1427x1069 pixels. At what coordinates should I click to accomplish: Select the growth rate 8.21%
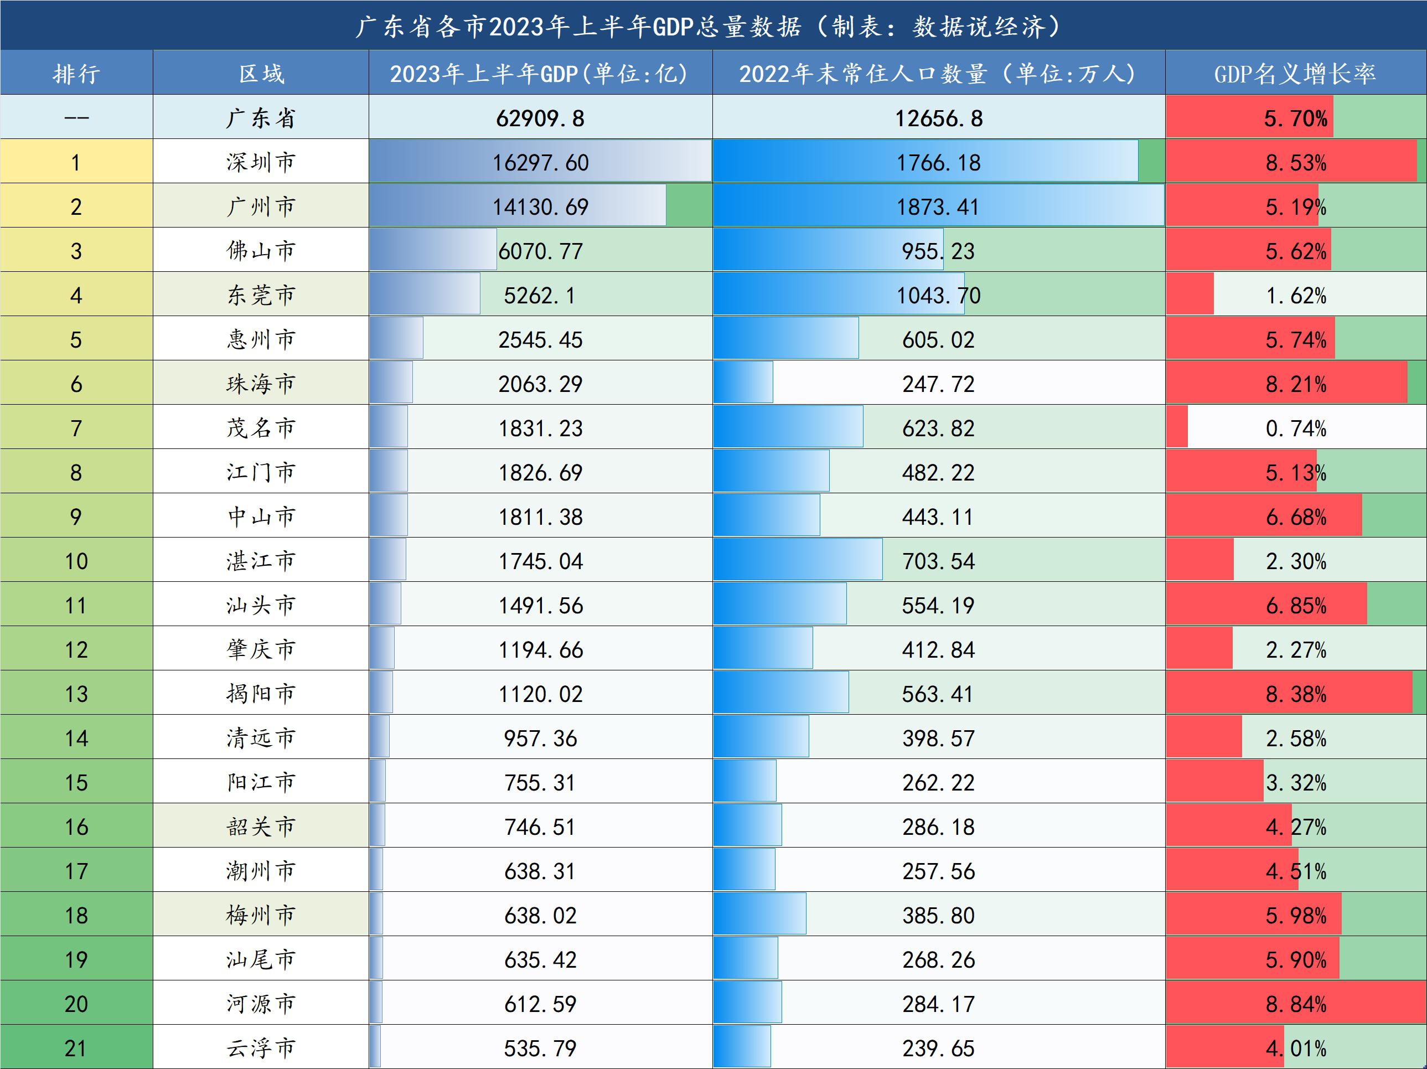coord(1295,385)
